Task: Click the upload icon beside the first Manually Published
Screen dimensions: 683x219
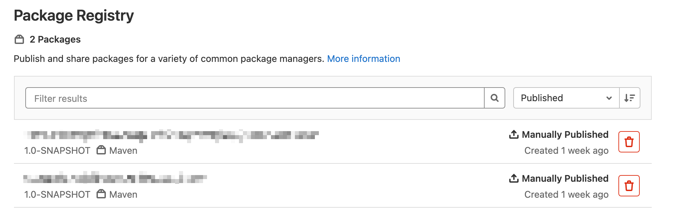Action: coord(514,134)
